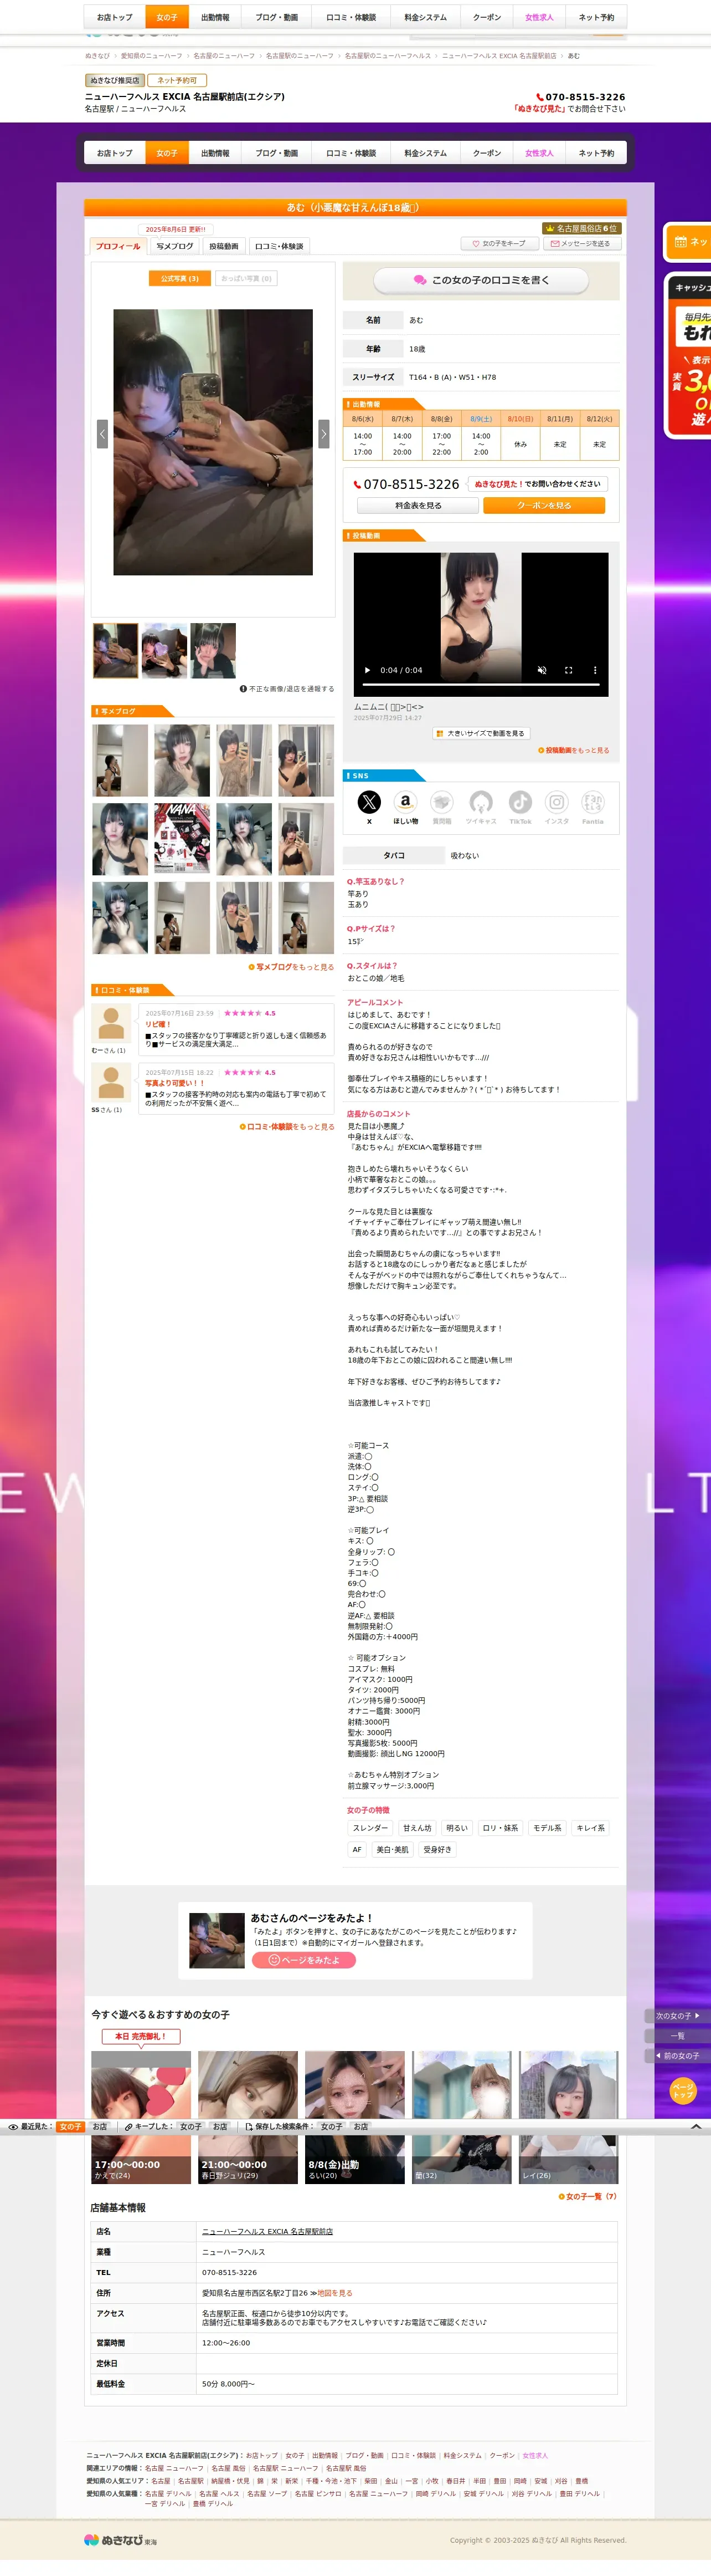Screen dimensions: 711x2576
Task: Play the posted video
Action: click(368, 670)
